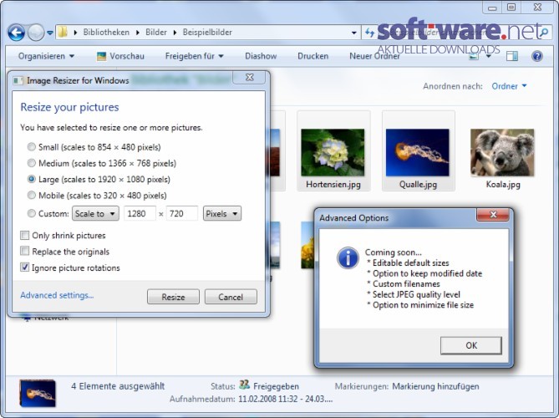559x418 pixels.
Task: Open the Pixels unit dropdown
Action: (221, 214)
